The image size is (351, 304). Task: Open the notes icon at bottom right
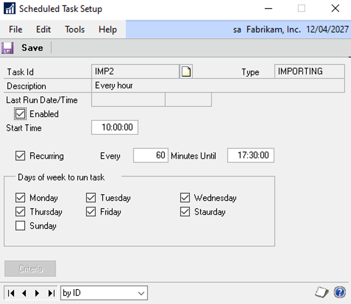(x=322, y=292)
